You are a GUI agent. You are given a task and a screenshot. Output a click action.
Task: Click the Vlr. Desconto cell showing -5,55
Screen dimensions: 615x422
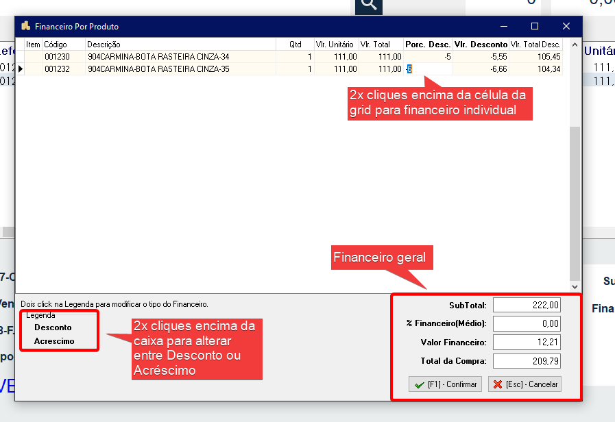pos(481,57)
